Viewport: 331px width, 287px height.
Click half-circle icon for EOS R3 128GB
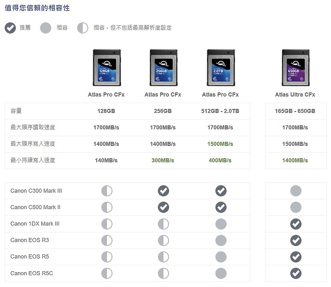pyautogui.click(x=107, y=240)
